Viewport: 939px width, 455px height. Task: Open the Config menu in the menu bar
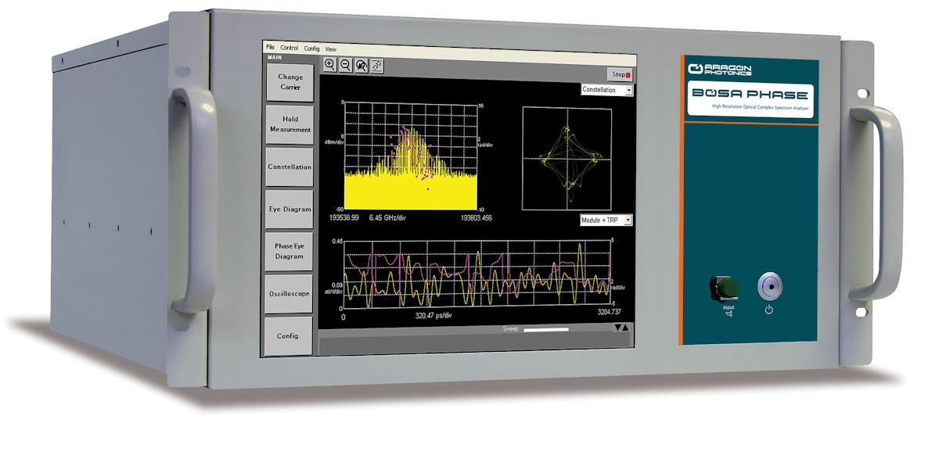(x=312, y=48)
